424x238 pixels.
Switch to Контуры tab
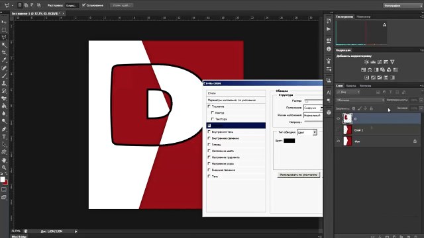click(365, 86)
